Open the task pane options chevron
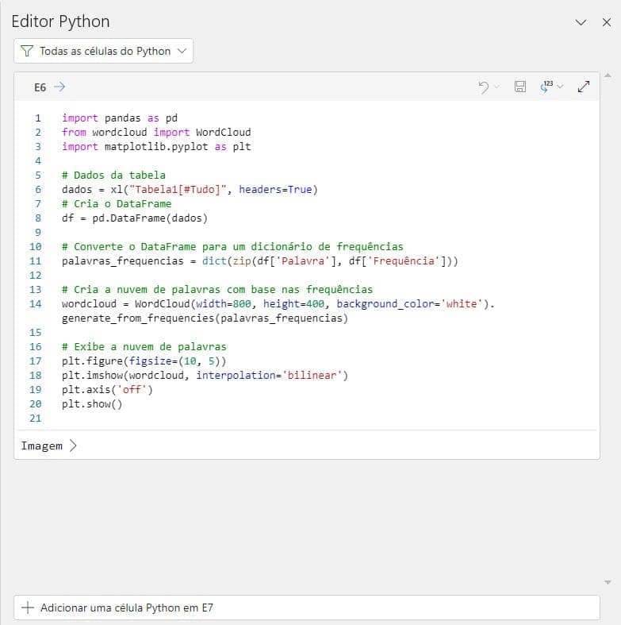 pyautogui.click(x=581, y=22)
